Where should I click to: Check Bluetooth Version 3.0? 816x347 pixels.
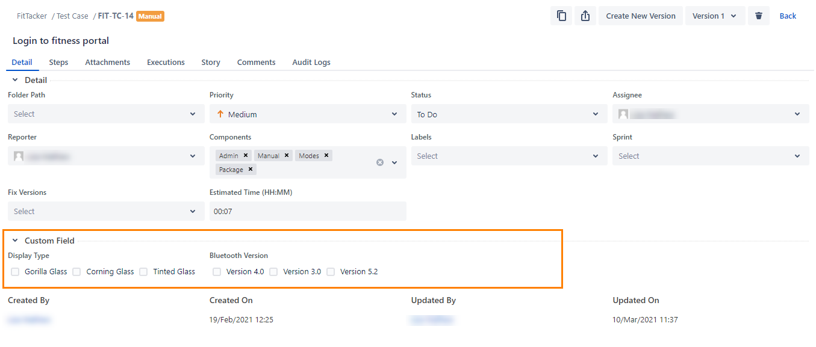tap(273, 272)
